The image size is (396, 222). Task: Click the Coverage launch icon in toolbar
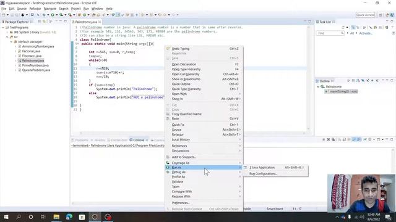pos(61,15)
